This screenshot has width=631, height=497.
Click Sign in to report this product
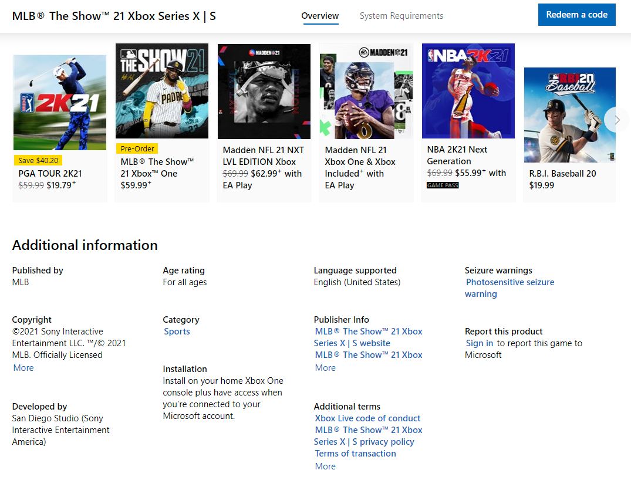click(x=480, y=343)
